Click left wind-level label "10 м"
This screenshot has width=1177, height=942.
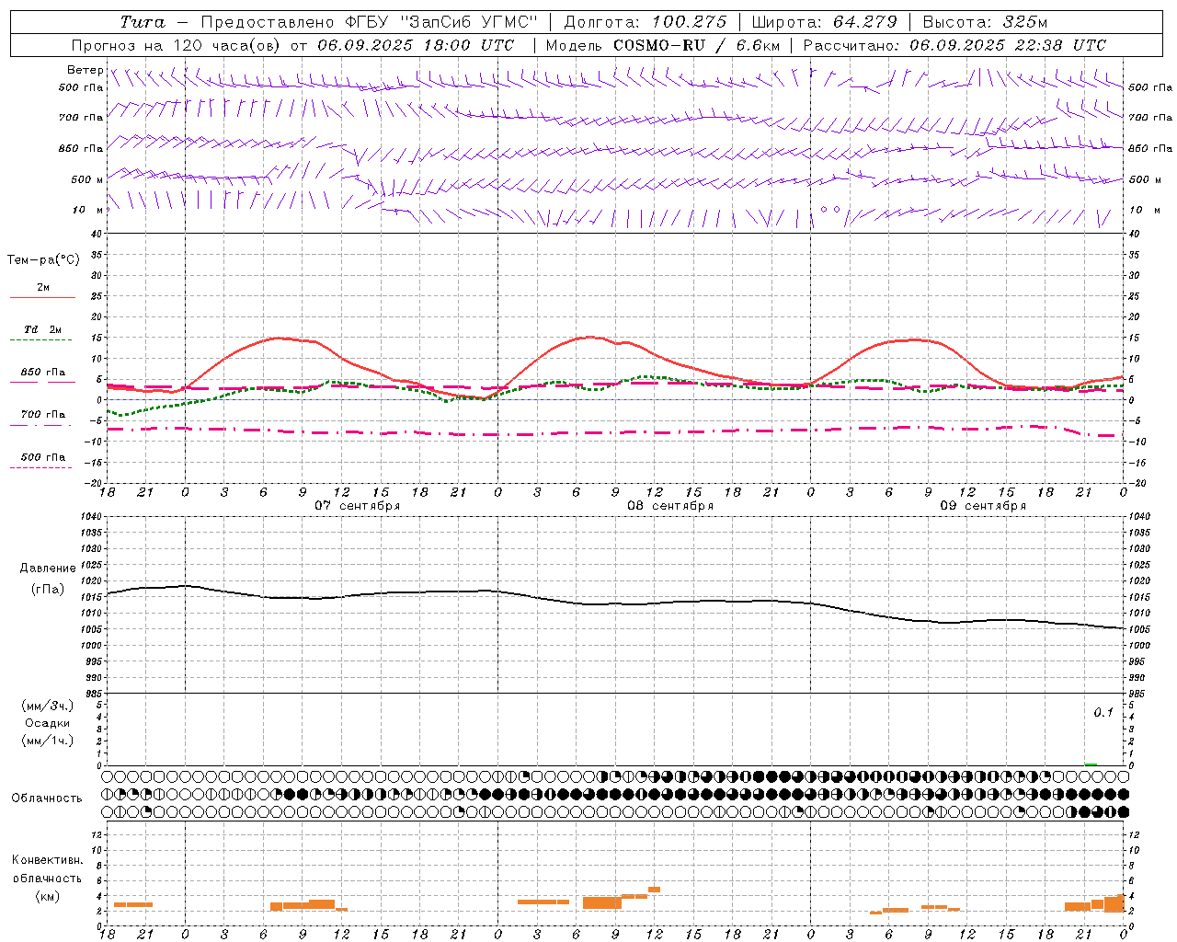coord(88,210)
